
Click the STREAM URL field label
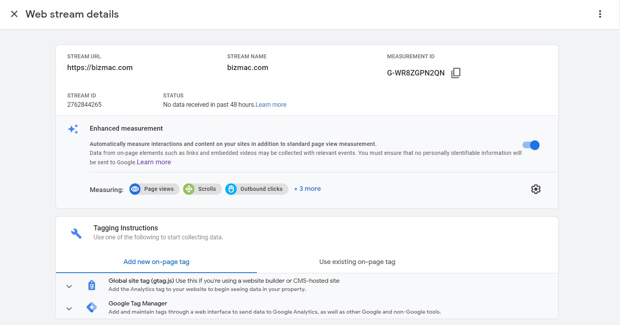84,56
